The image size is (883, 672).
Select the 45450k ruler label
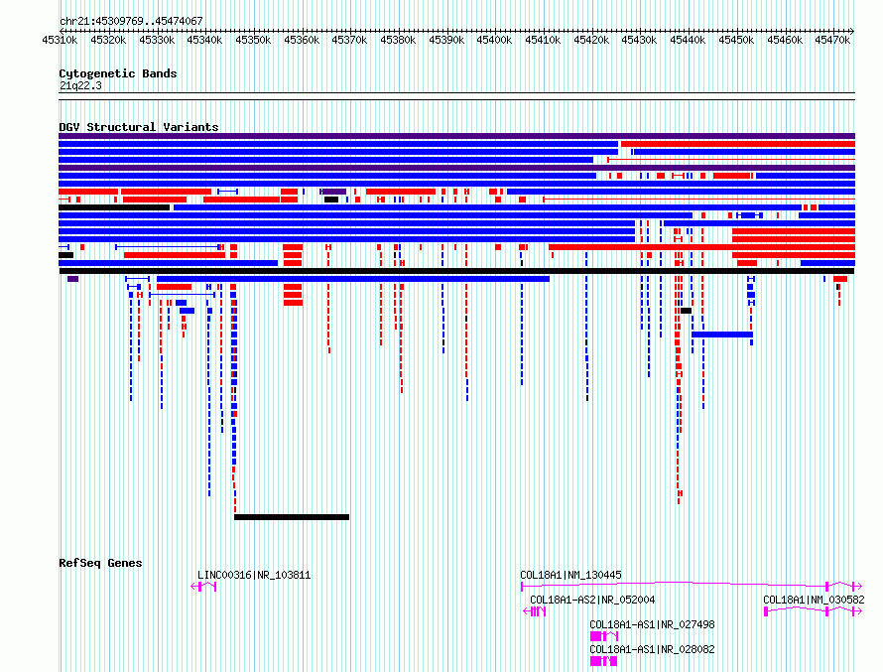pyautogui.click(x=735, y=40)
